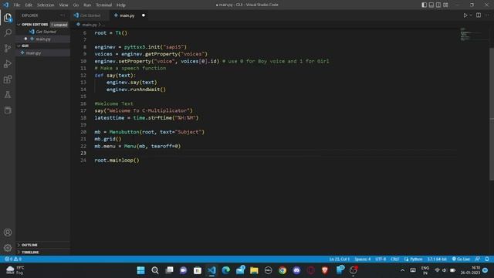Collapse the GUI folder section

click(43, 46)
